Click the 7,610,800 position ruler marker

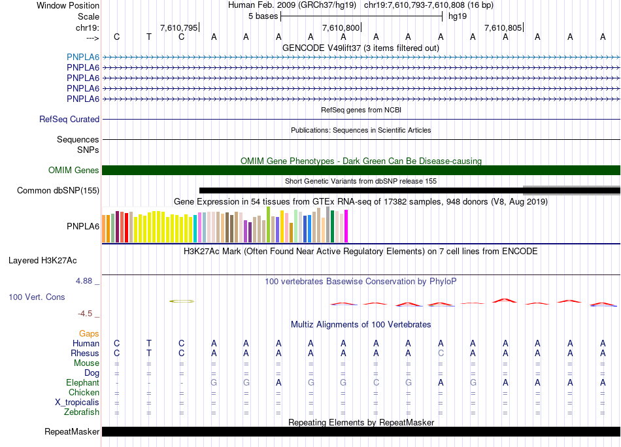point(341,28)
